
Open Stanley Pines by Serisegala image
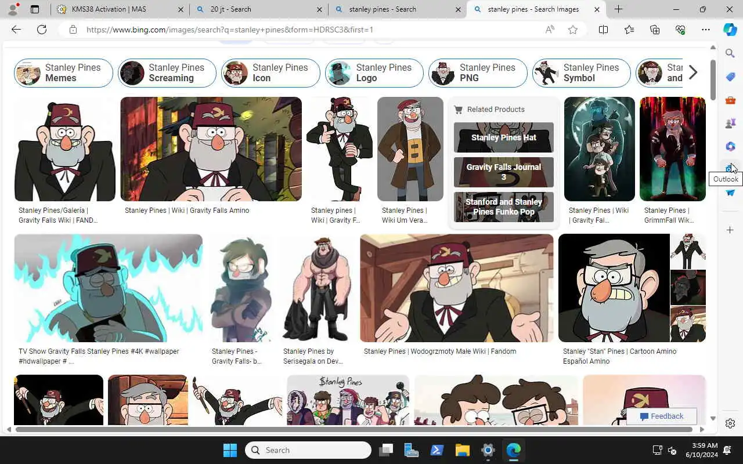click(317, 288)
